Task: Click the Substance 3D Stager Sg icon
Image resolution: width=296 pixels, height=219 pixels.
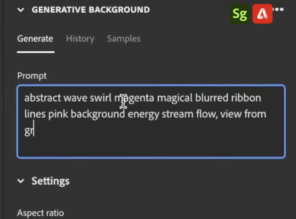Action: (240, 14)
